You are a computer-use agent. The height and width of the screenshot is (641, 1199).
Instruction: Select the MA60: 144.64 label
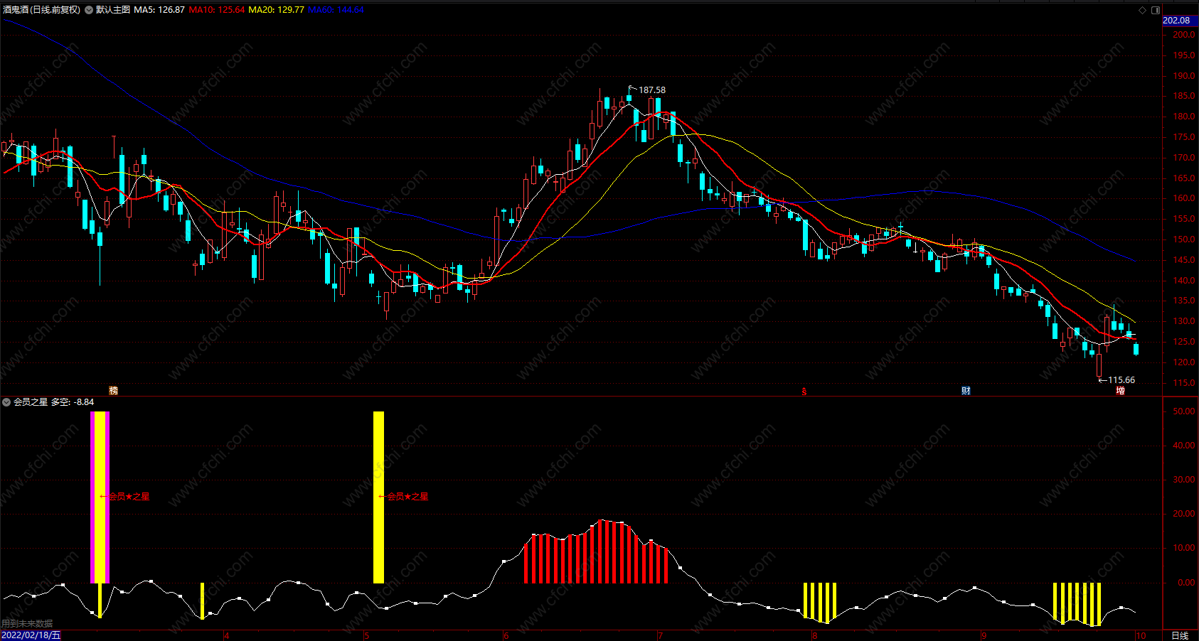(336, 10)
